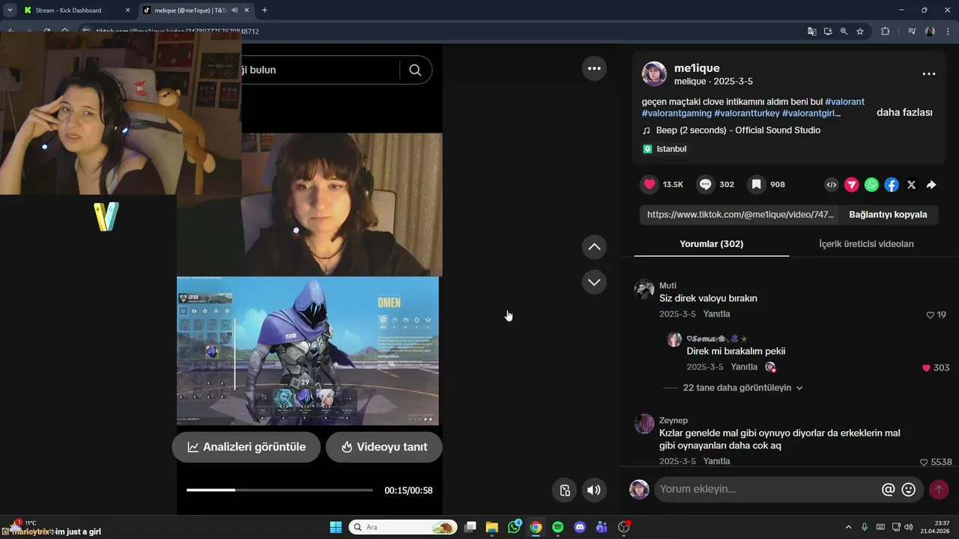Click the #valorant hashtag link

[x=844, y=102]
